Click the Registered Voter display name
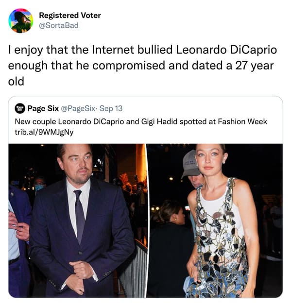The height and width of the screenshot is (306, 291). point(70,16)
